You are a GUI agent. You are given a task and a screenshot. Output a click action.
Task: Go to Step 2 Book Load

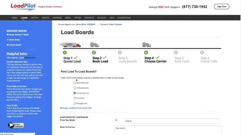click(x=100, y=60)
